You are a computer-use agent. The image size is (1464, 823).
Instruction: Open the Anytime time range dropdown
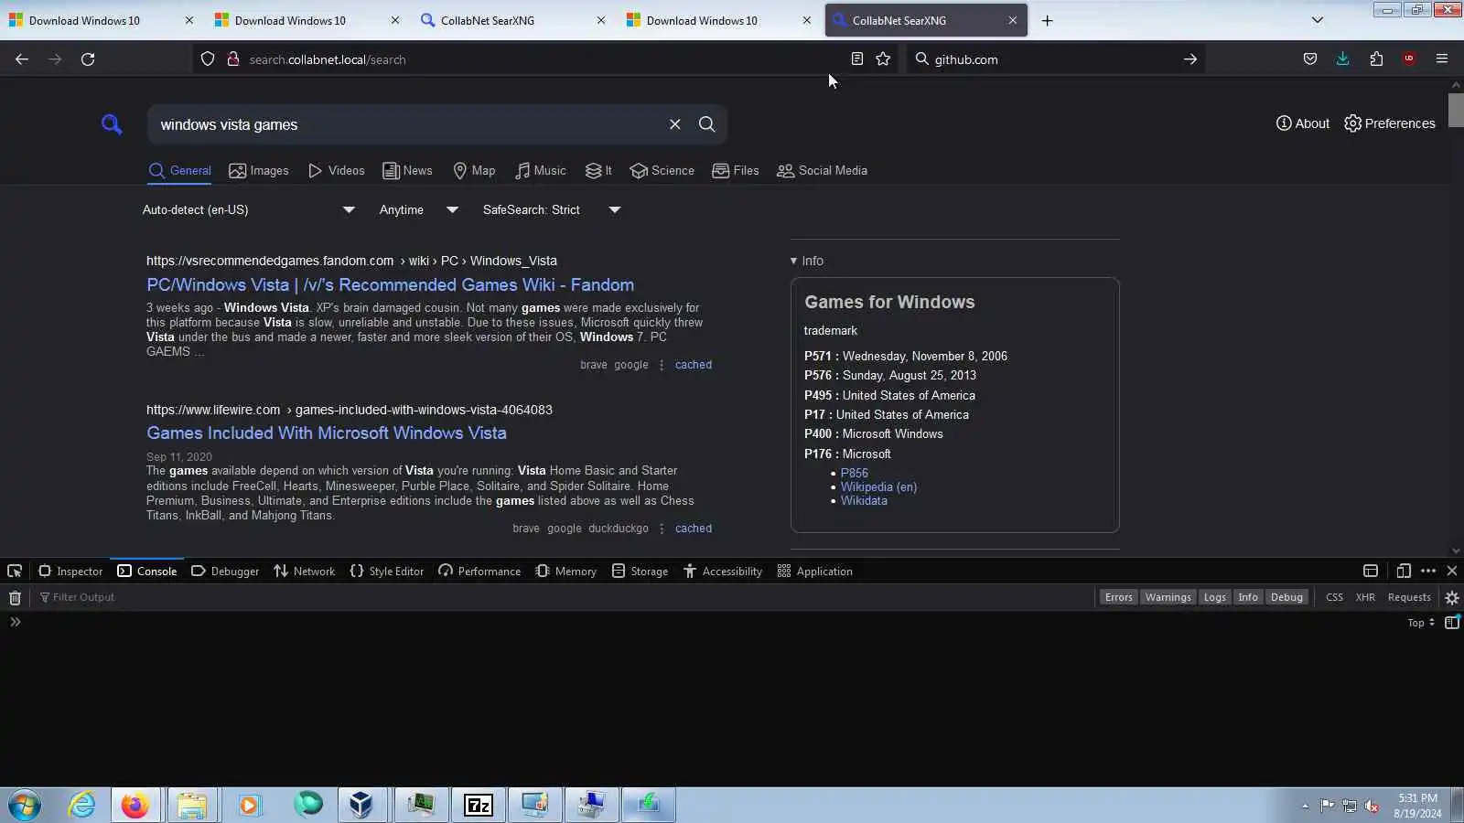point(419,210)
